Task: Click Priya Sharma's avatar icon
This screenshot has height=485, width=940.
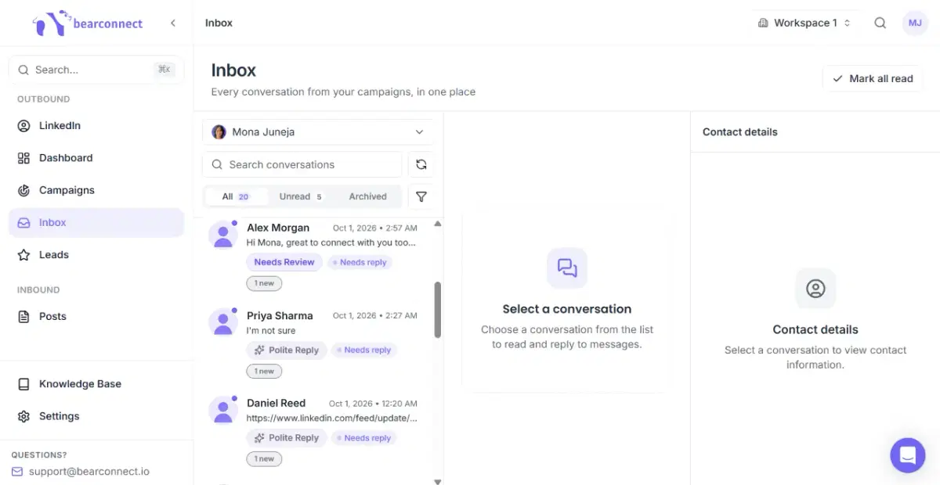Action: click(x=223, y=322)
